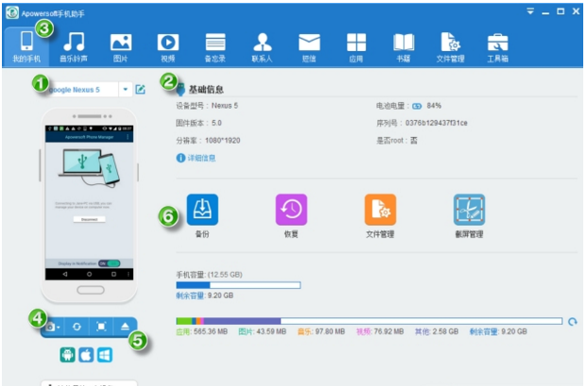The width and height of the screenshot is (587, 386).
Task: Switch to the 音乐铃声 music tab
Action: pos(74,47)
